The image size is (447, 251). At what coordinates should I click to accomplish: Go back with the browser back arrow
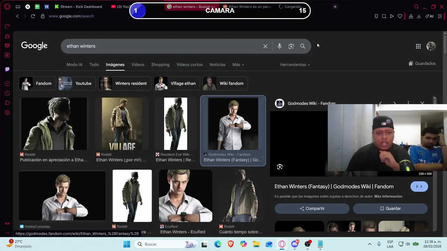click(x=17, y=16)
